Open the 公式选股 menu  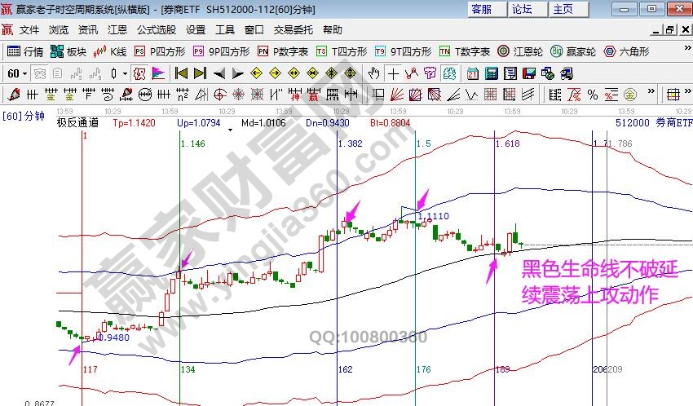(156, 30)
